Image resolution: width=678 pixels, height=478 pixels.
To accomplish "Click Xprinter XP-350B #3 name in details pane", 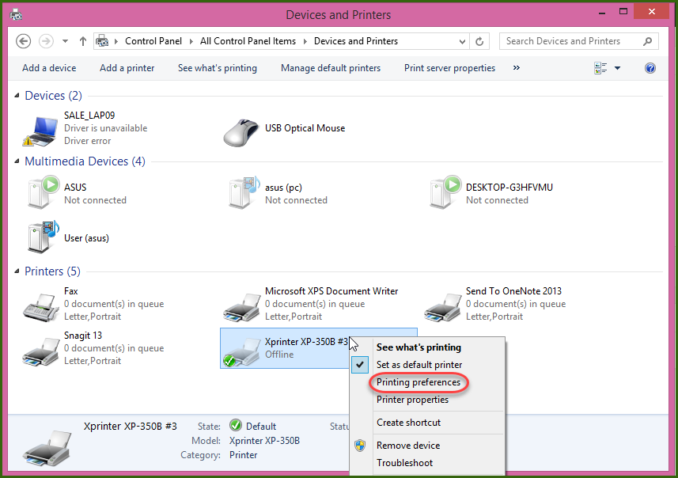I will click(131, 426).
